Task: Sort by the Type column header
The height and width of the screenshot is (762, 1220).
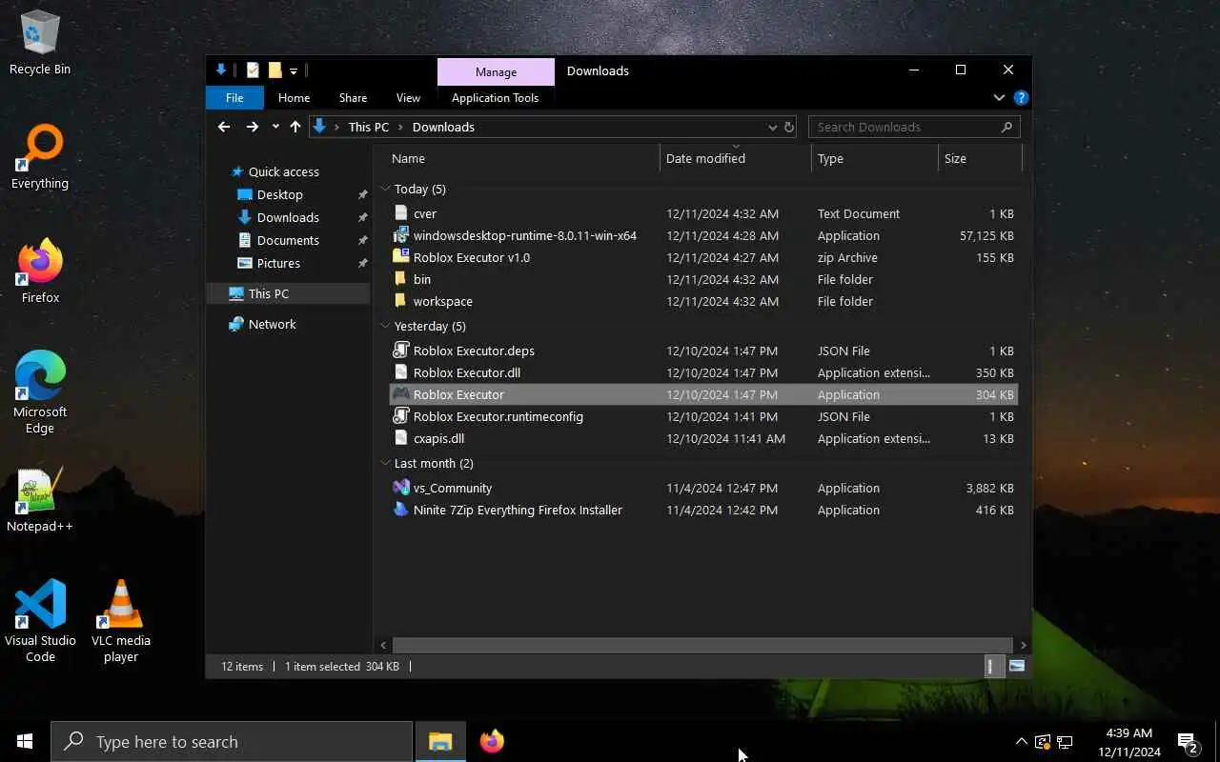Action: click(874, 158)
